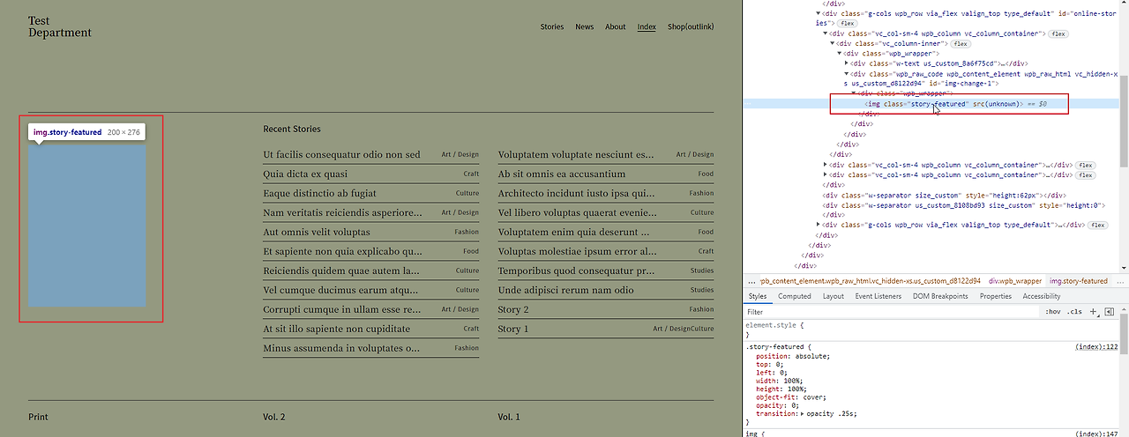The image size is (1129, 437).
Task: Click the left breadcrumb ellipsis
Action: pos(752,281)
